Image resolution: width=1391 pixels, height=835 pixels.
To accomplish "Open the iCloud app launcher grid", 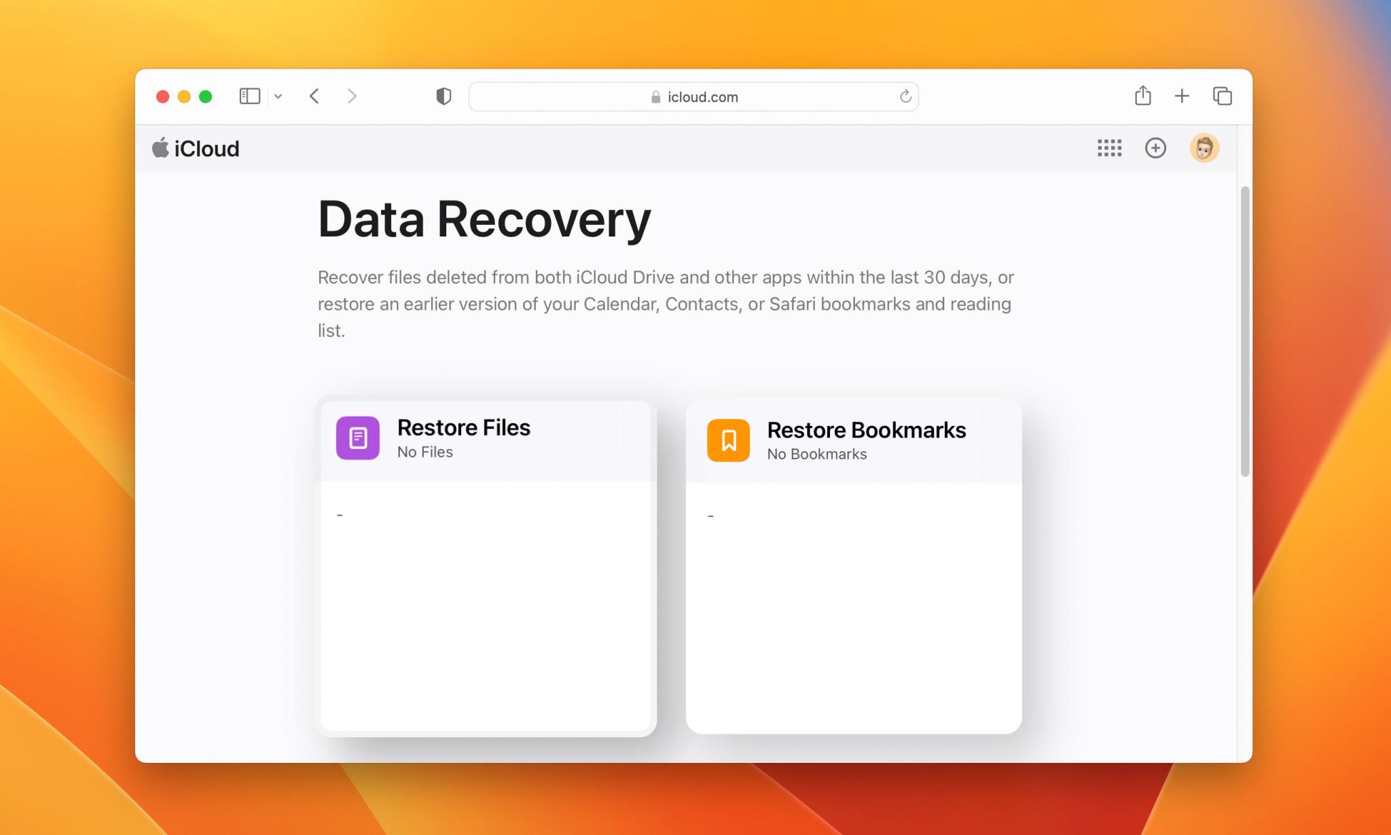I will 1110,148.
